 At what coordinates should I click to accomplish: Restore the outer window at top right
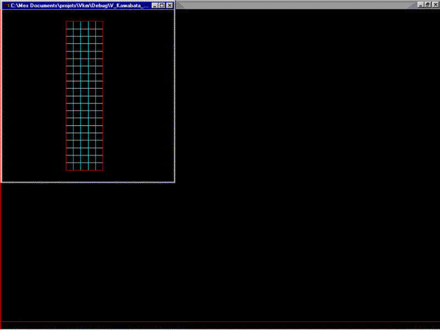click(428, 4)
